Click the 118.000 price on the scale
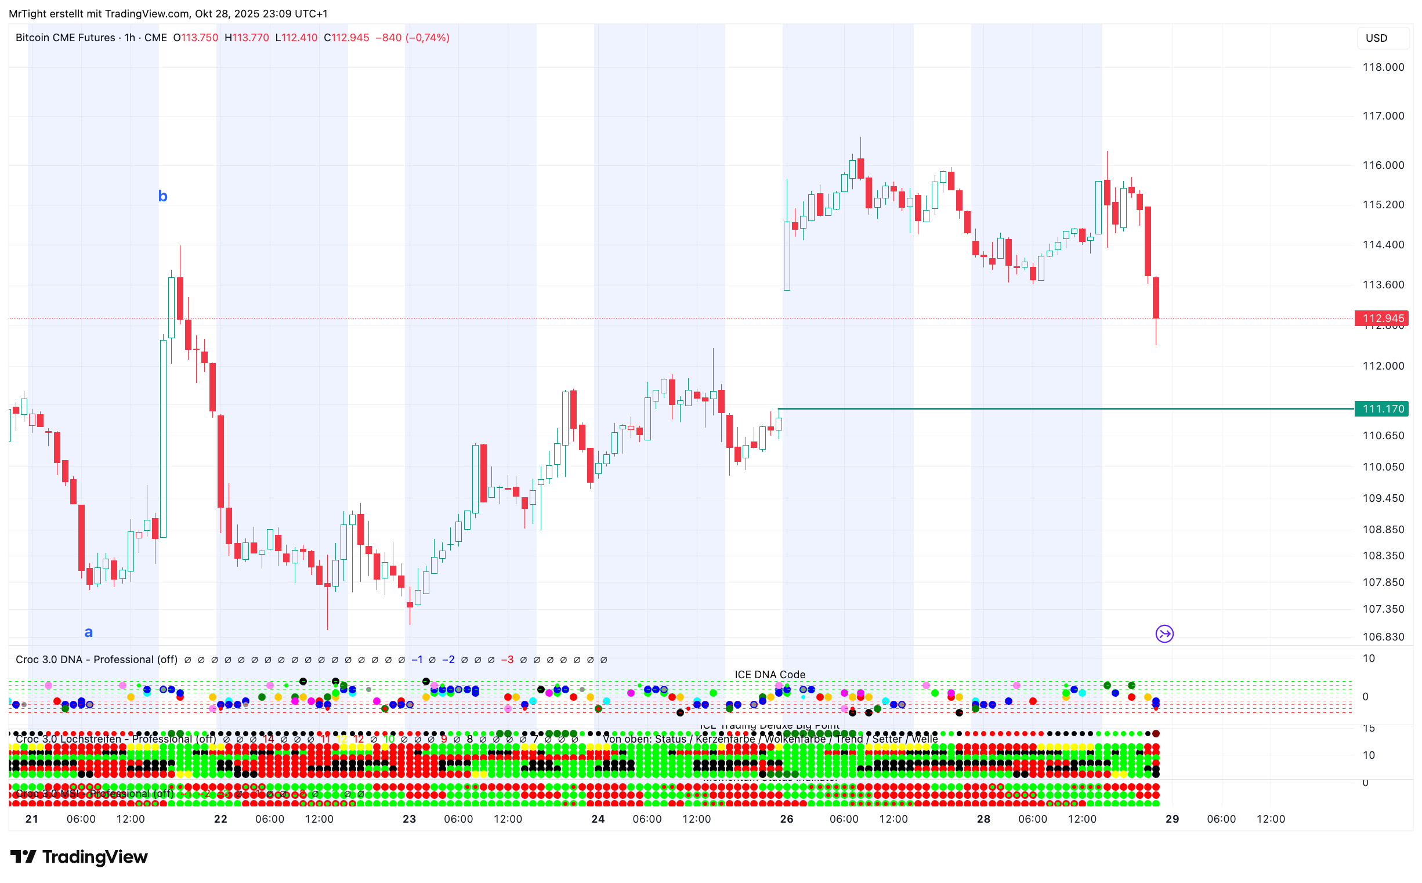Screen dimensions: 1422x883 click(x=1383, y=67)
